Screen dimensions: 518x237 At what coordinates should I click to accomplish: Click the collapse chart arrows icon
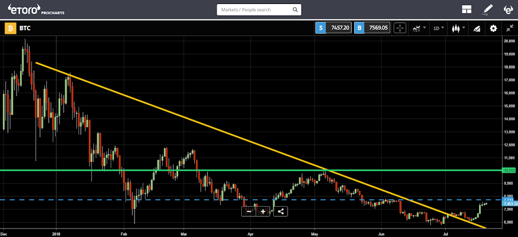click(x=509, y=29)
